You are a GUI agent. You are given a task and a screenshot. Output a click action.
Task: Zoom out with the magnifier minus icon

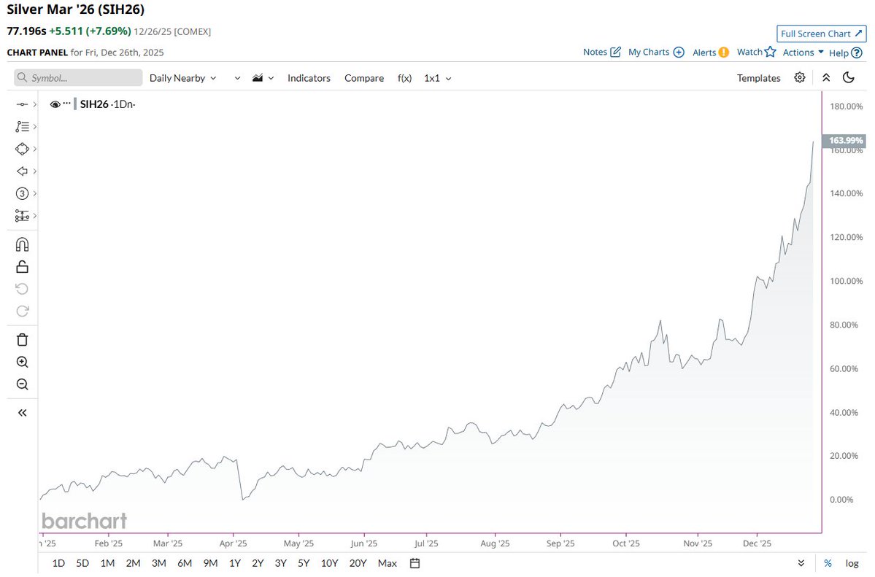(x=23, y=384)
